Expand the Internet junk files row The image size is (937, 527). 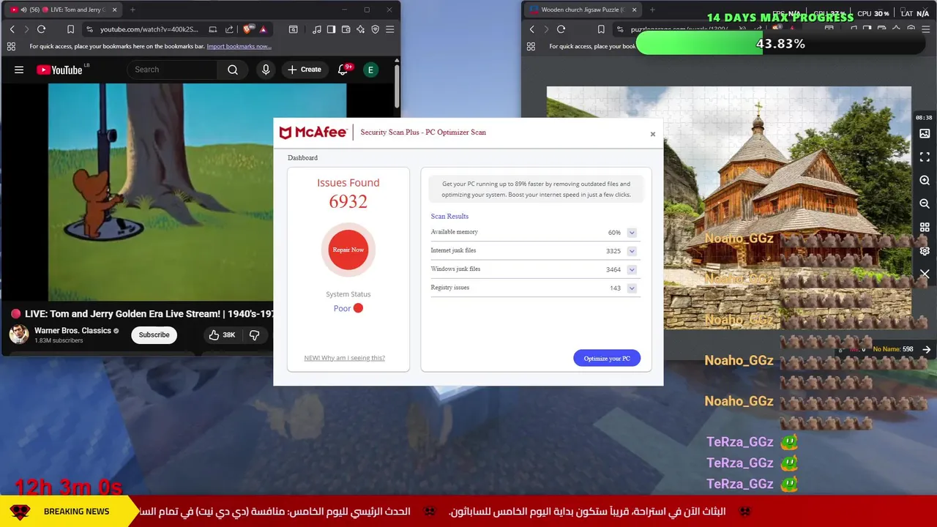tap(632, 251)
